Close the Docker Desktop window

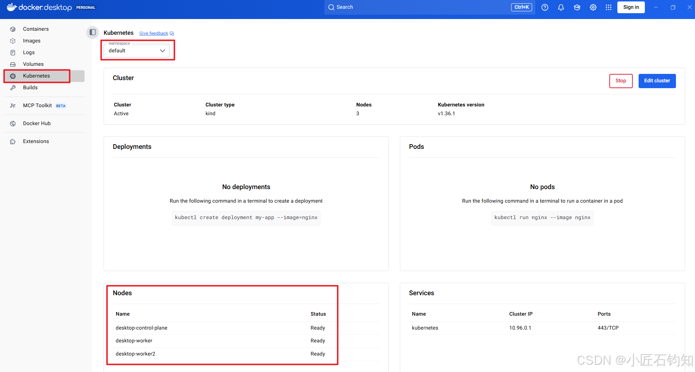click(x=690, y=7)
